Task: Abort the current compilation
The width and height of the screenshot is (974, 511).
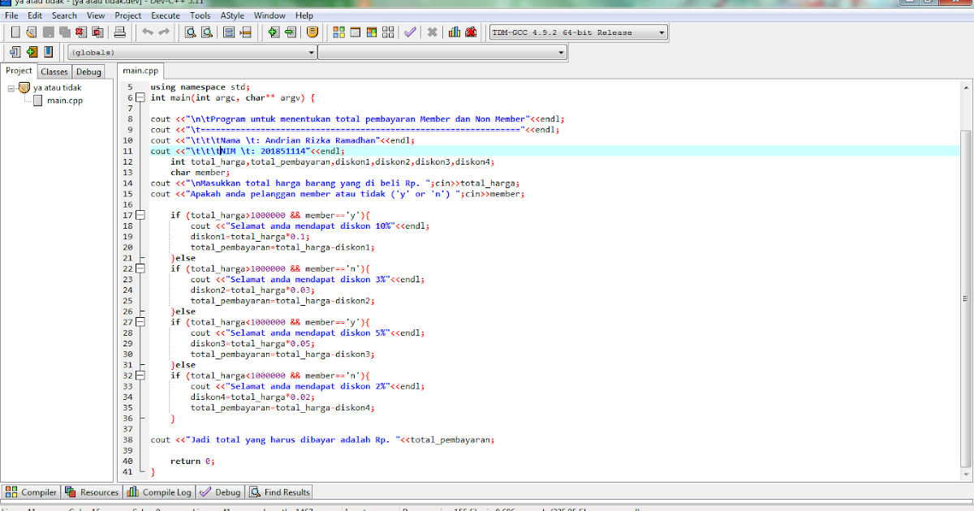Action: pos(433,32)
